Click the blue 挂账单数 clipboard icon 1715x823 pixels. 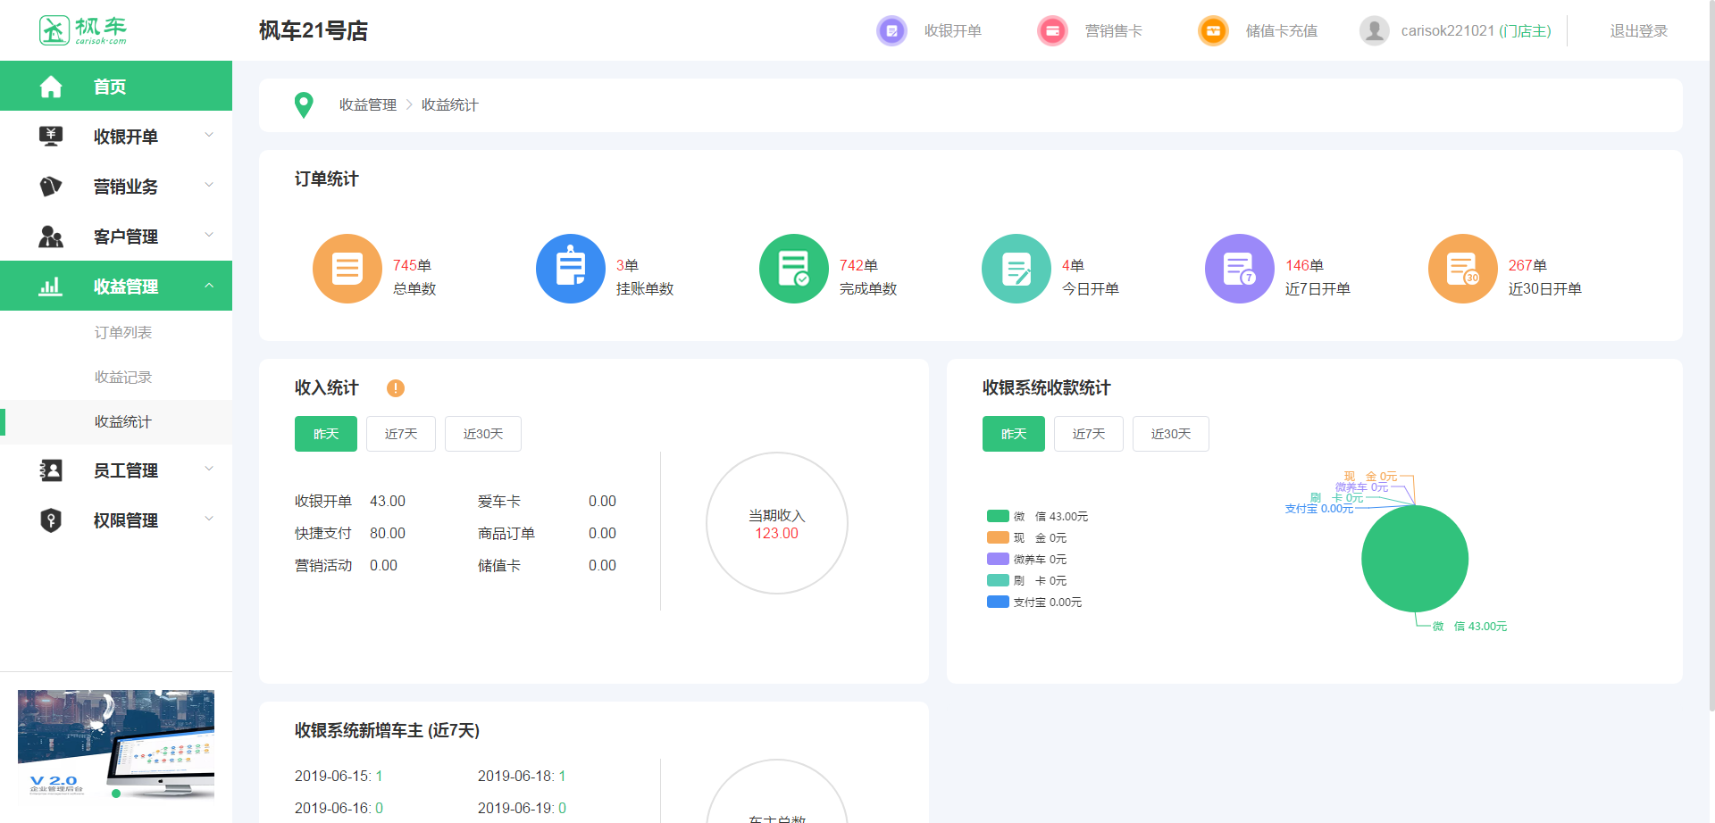click(x=571, y=269)
